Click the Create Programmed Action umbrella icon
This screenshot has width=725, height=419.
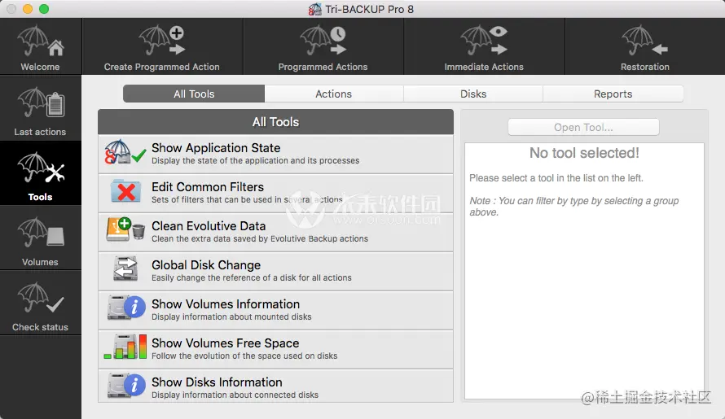click(x=162, y=41)
